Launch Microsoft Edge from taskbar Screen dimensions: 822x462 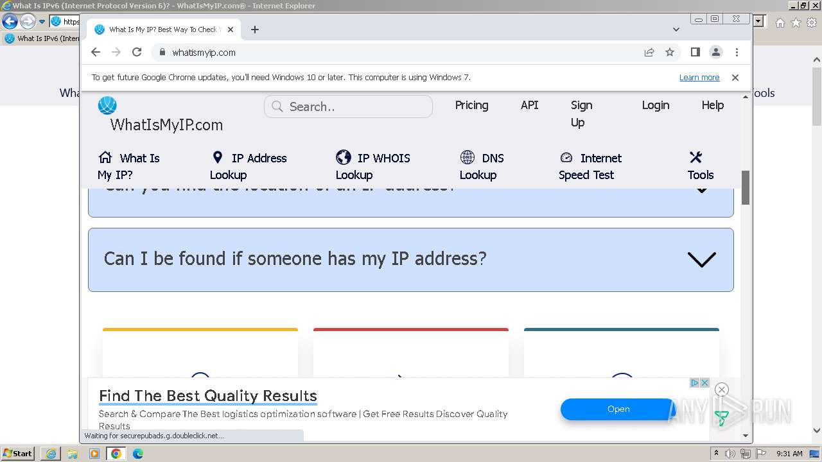point(138,454)
